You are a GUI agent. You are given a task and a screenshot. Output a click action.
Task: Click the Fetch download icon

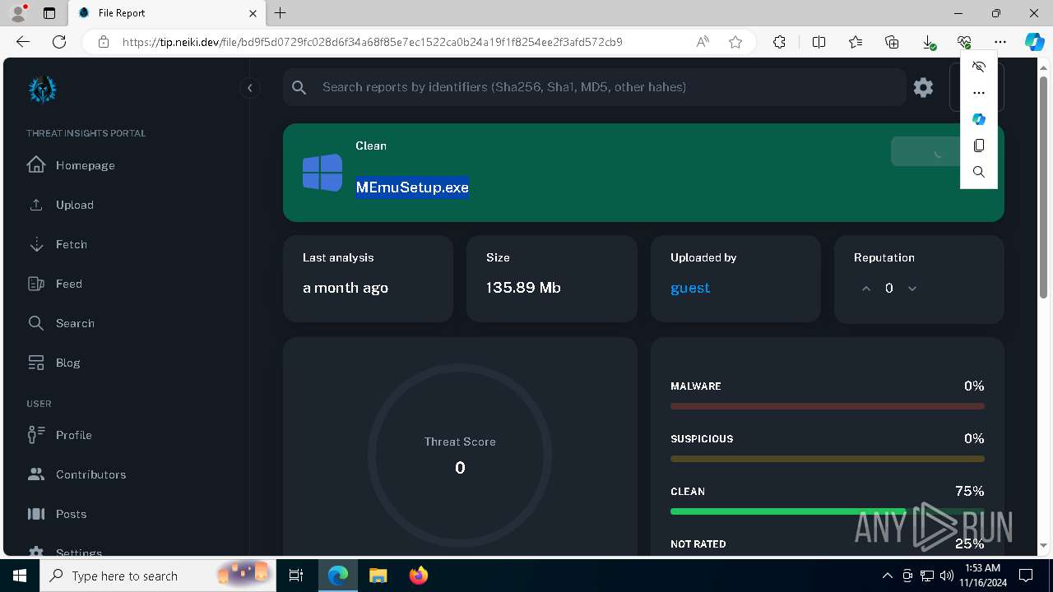pyautogui.click(x=36, y=244)
